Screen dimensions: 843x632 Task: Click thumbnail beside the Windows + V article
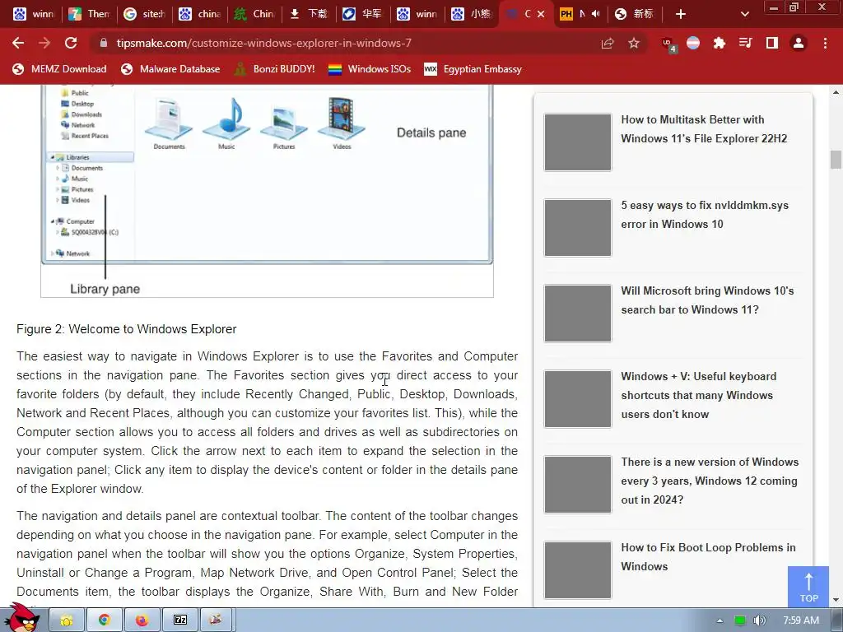click(x=577, y=399)
